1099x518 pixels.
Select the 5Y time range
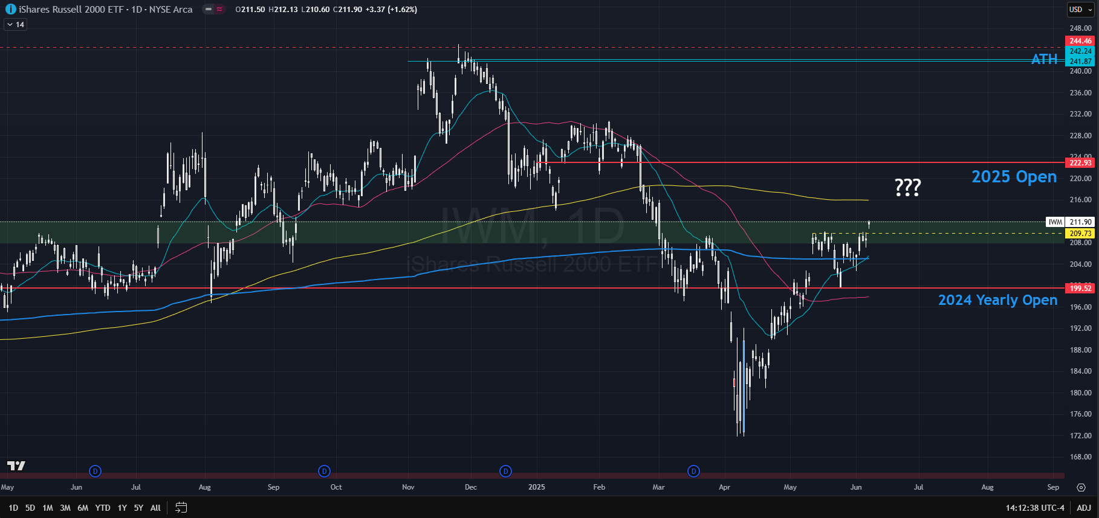pos(138,508)
